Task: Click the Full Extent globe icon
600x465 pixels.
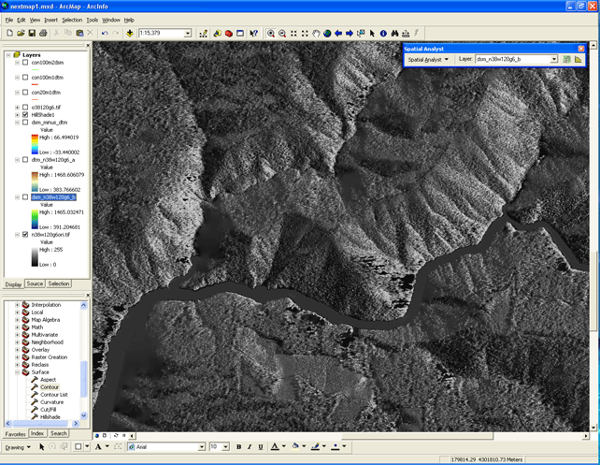Action: (x=327, y=34)
